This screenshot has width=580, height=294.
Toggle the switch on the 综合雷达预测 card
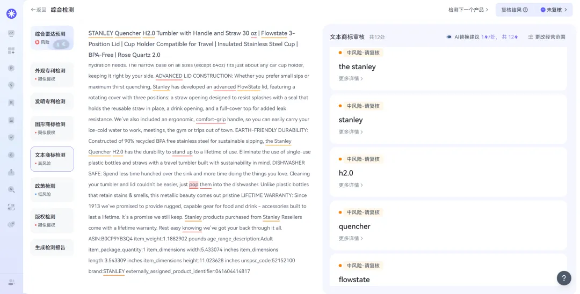coord(61,45)
